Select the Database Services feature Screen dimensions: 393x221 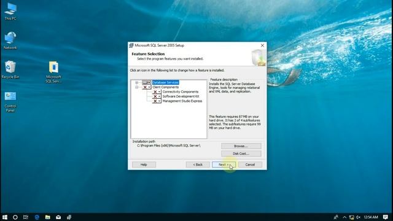coord(165,82)
